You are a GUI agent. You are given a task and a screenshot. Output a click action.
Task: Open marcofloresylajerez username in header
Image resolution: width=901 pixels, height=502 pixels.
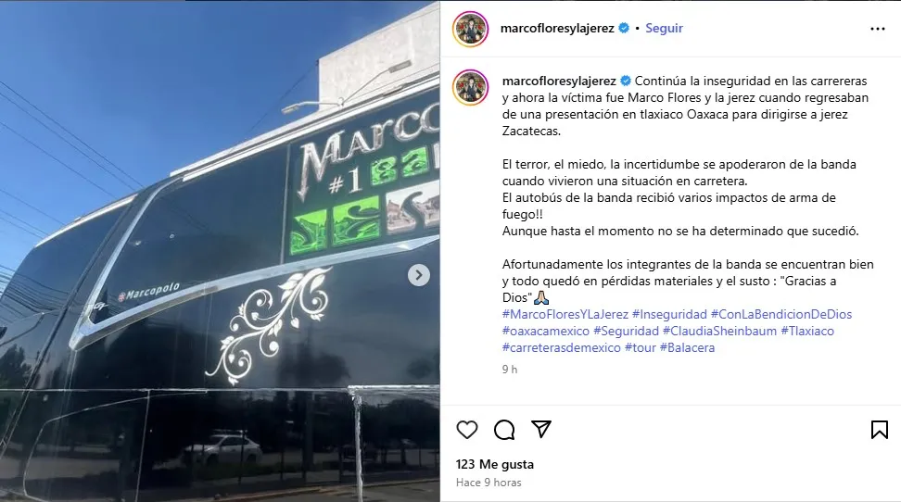click(x=557, y=28)
